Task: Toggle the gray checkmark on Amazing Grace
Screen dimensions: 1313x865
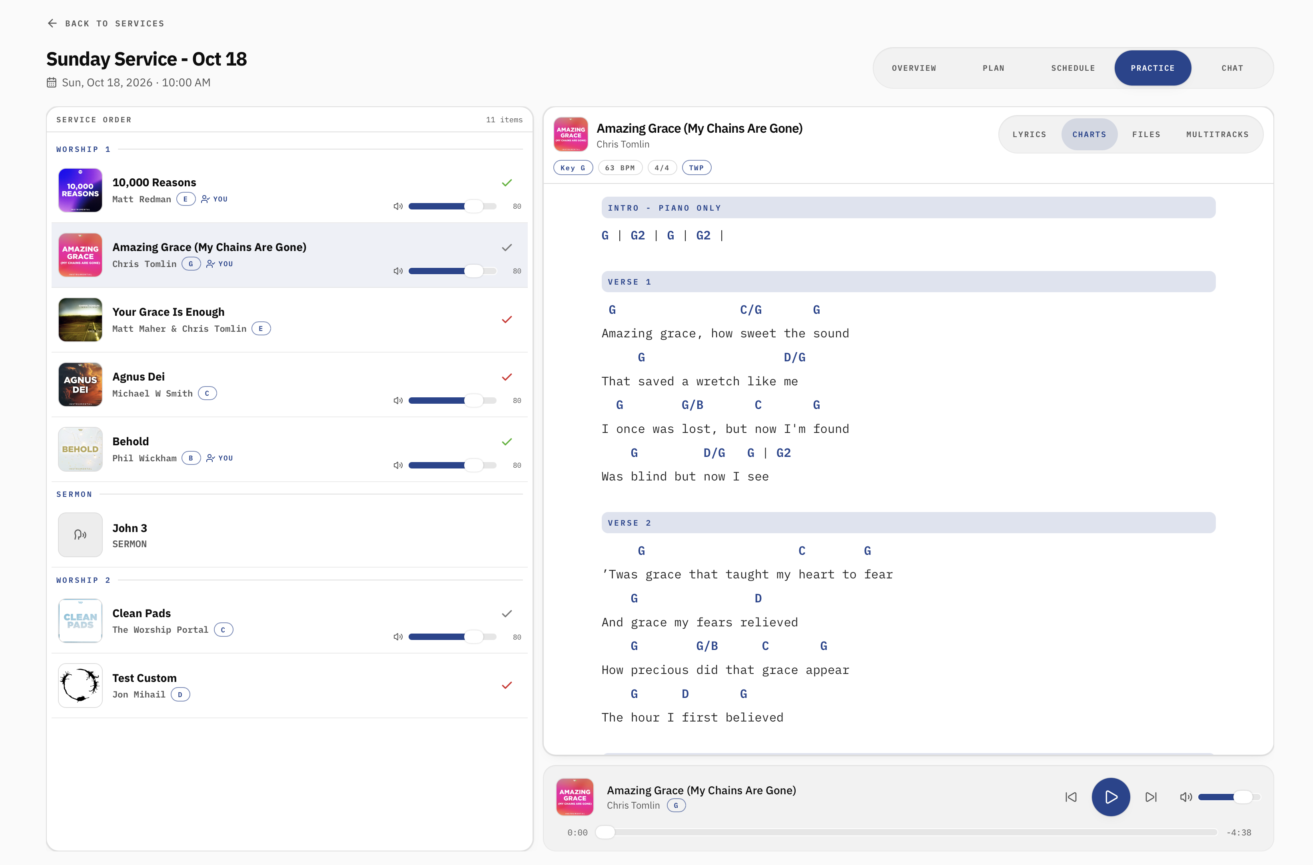Action: pyautogui.click(x=507, y=248)
